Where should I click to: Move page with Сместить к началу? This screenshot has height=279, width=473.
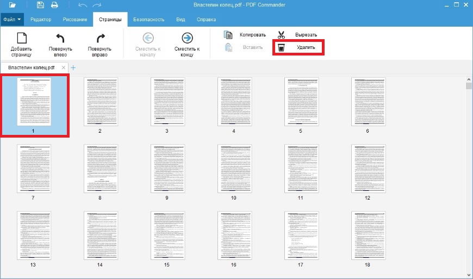(x=148, y=45)
